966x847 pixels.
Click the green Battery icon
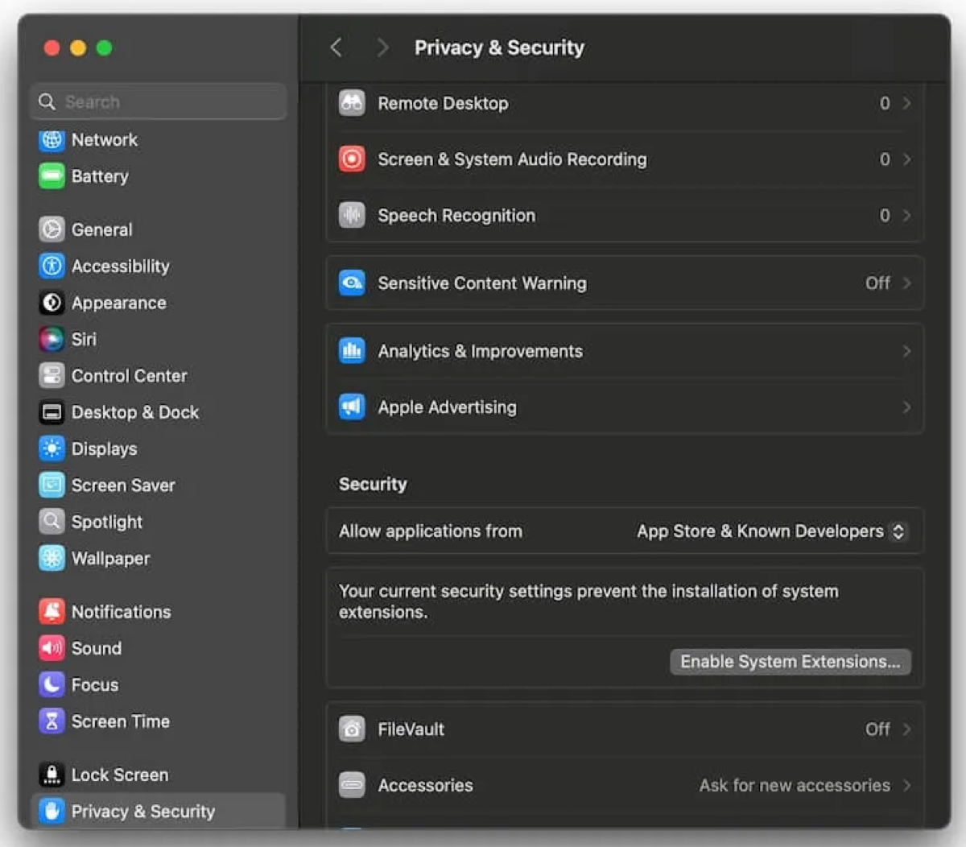click(52, 176)
